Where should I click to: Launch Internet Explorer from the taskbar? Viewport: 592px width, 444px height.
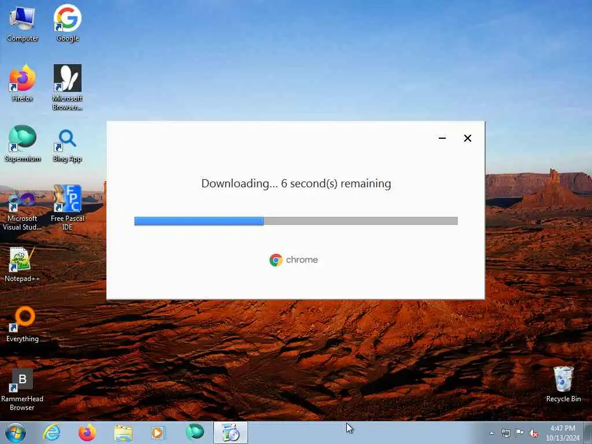[x=51, y=432]
